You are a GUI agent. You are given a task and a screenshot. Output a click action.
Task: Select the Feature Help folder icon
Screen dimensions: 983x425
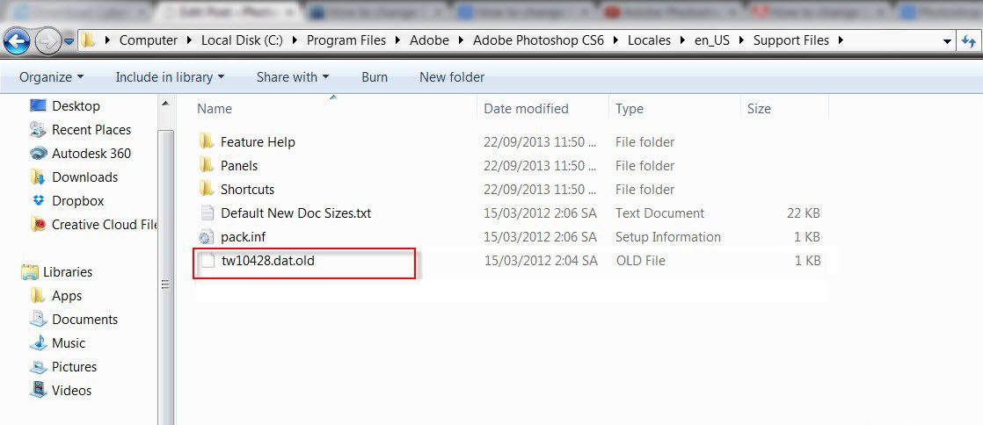pos(207,141)
